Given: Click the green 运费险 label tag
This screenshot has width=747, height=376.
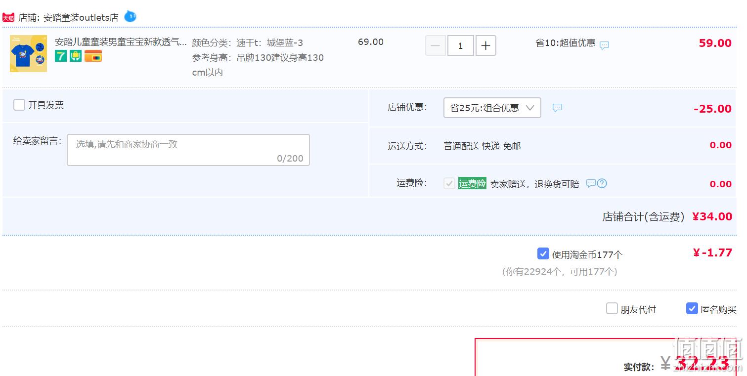Looking at the screenshot, I should pos(472,183).
